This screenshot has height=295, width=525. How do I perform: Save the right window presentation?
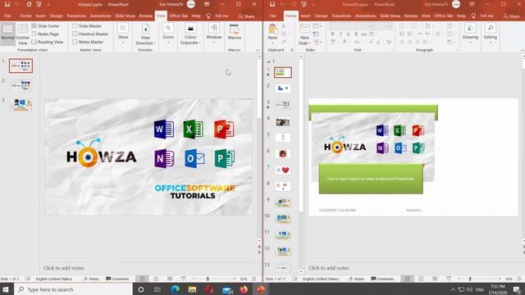pyautogui.click(x=272, y=4)
